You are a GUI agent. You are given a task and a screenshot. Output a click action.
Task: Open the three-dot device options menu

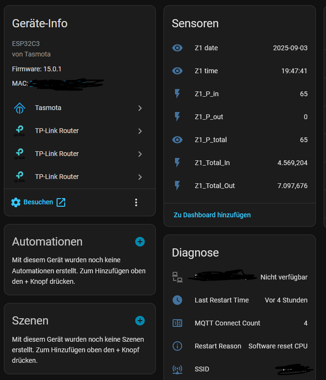136,202
